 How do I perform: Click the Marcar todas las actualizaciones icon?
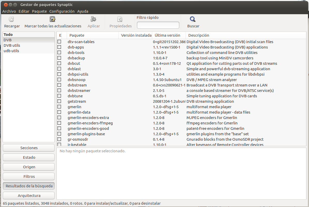click(x=53, y=19)
